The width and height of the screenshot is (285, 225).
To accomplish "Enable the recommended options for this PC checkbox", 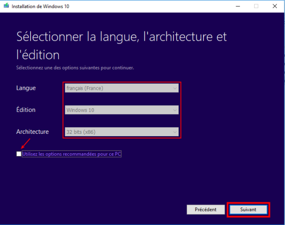I will (19, 154).
